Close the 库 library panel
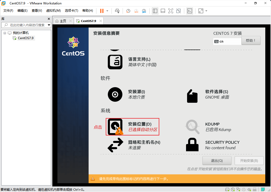 click(x=49, y=19)
